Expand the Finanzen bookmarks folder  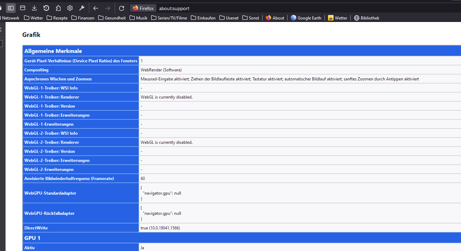[x=83, y=18]
